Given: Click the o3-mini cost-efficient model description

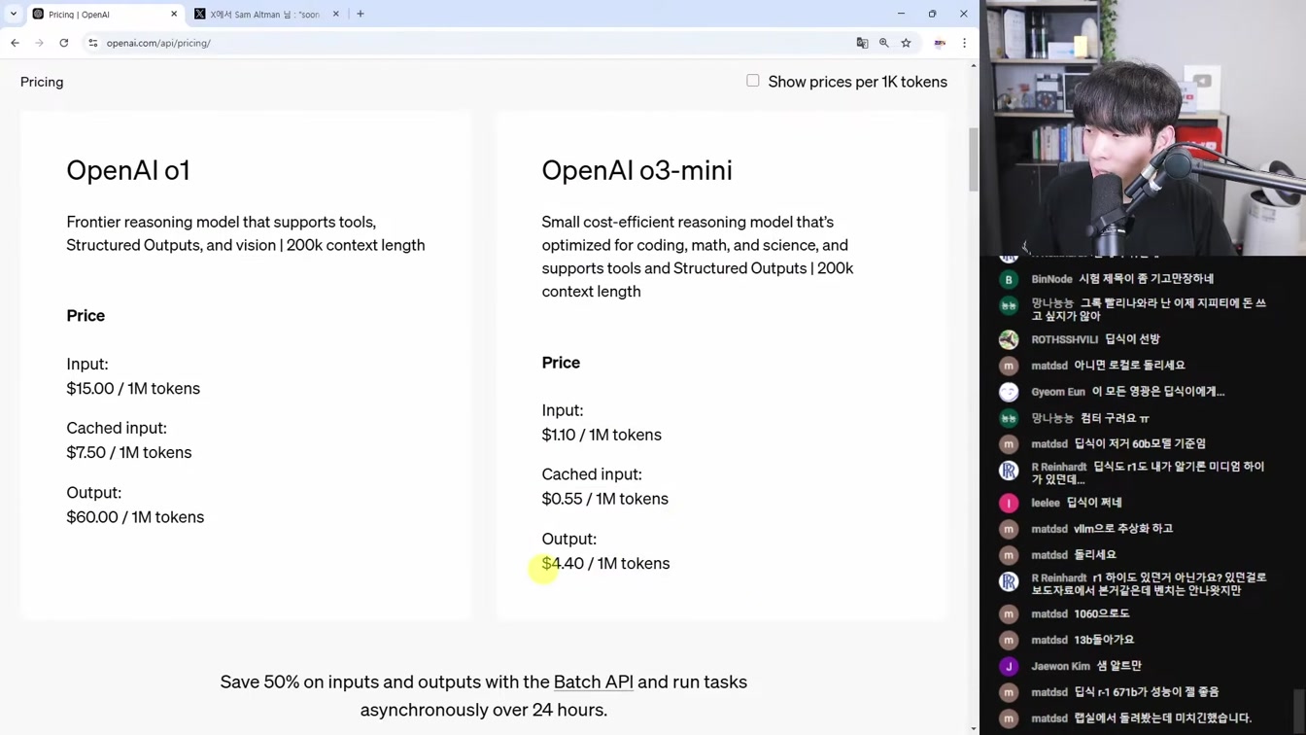Looking at the screenshot, I should pyautogui.click(x=698, y=257).
